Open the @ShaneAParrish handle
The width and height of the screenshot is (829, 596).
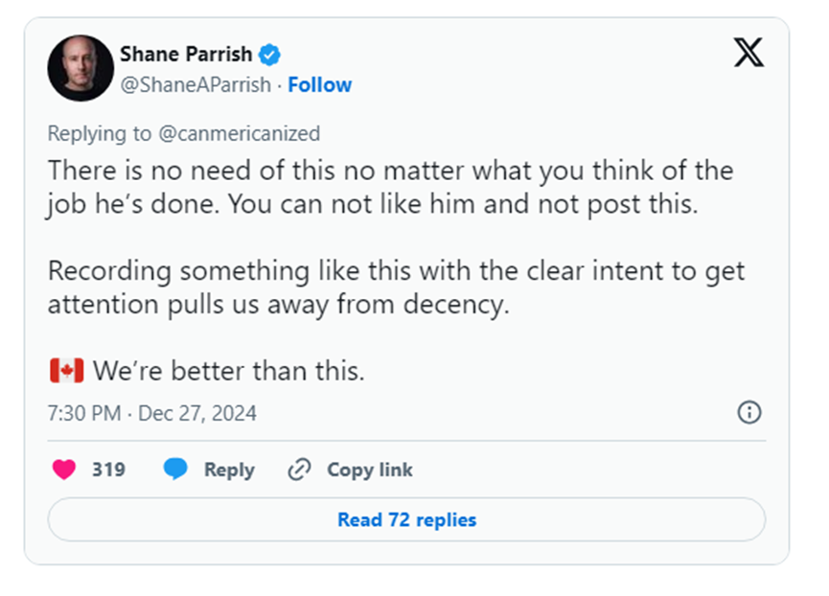[196, 84]
